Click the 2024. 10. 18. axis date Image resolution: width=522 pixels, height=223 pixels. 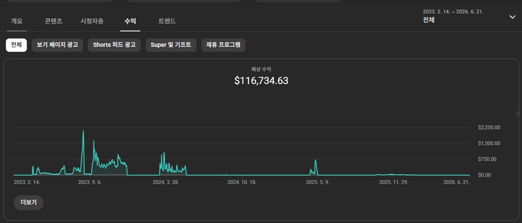pos(242,182)
